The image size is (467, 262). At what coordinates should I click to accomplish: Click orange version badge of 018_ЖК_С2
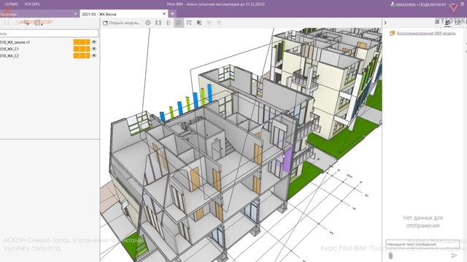coord(82,55)
